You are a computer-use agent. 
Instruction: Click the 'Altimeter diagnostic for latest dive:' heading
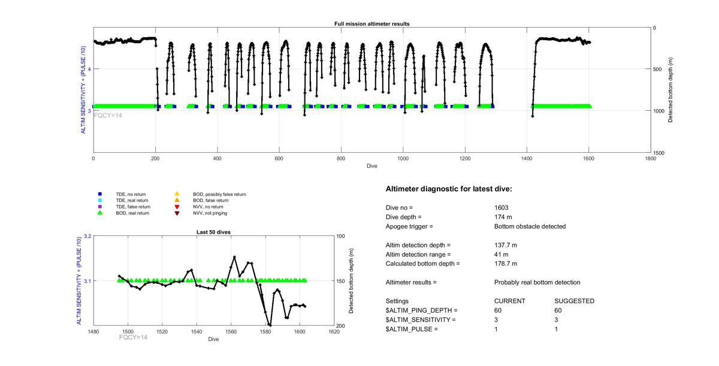pyautogui.click(x=449, y=189)
